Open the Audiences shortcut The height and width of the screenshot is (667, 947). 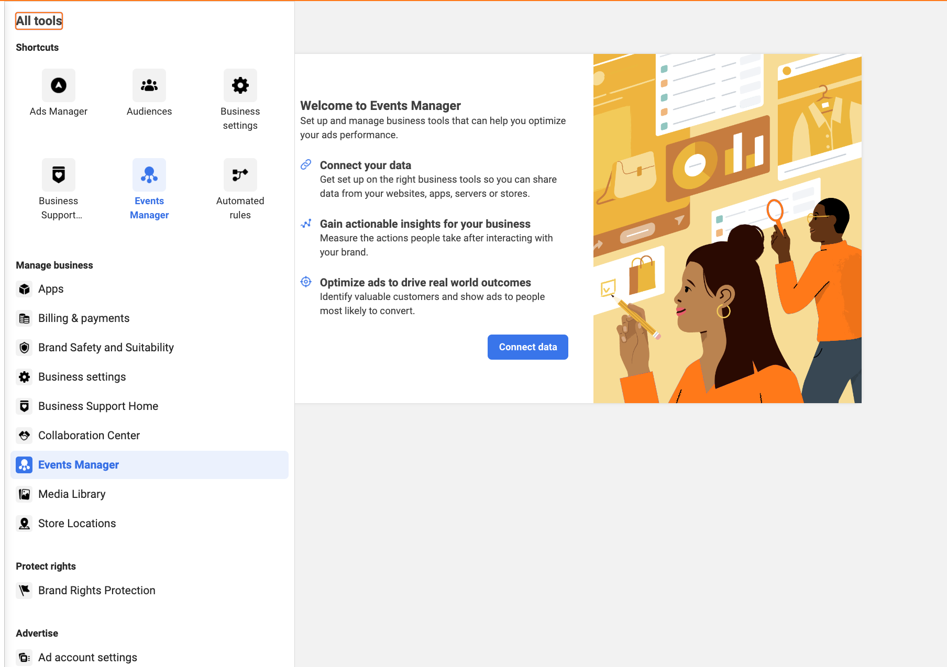tap(149, 93)
